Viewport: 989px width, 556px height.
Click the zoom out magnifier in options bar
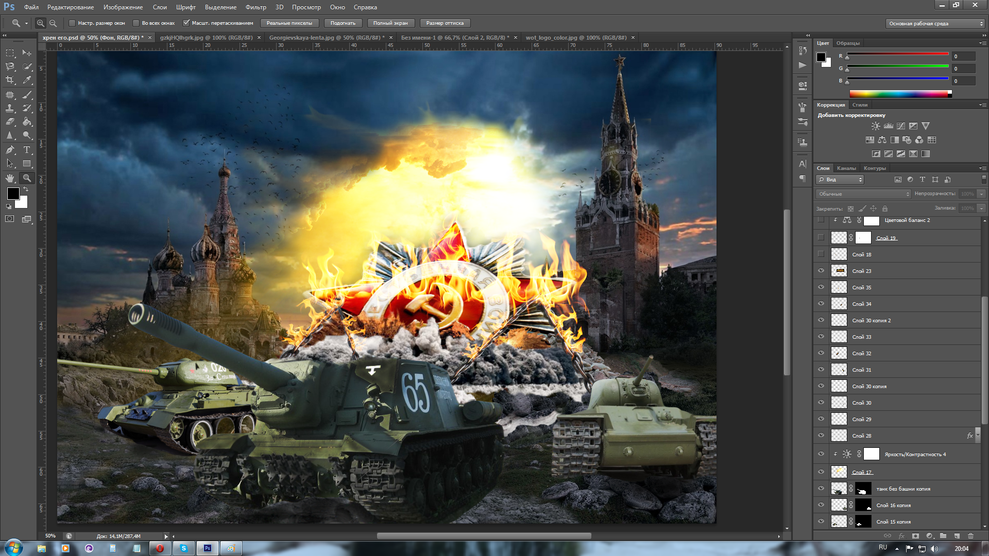pos(53,23)
